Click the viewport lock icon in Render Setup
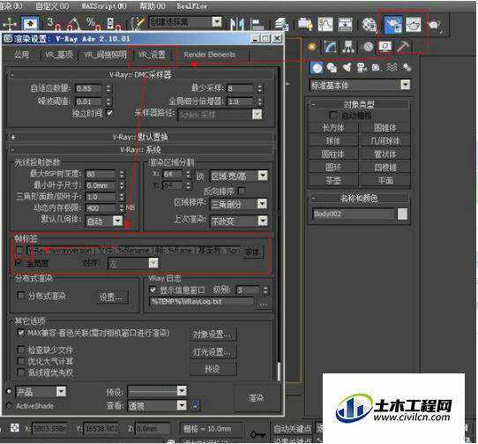Image resolution: width=478 pixels, height=444 pixels. 195,405
